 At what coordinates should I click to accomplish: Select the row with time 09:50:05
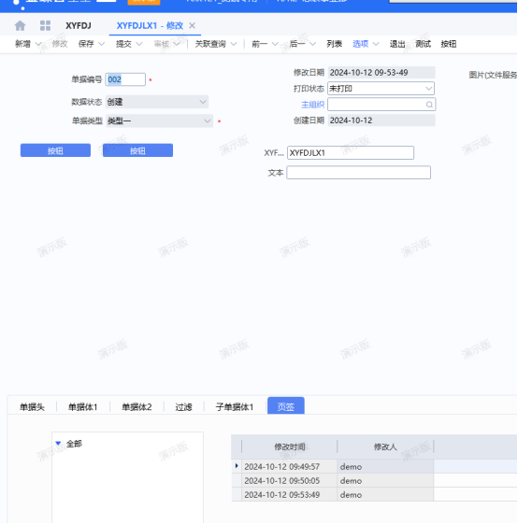374,480
